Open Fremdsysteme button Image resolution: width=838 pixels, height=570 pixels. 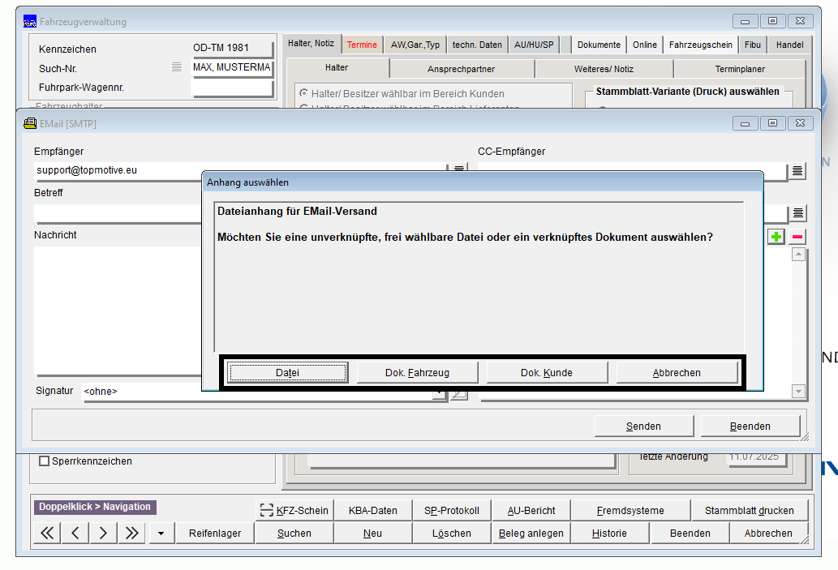tap(630, 510)
